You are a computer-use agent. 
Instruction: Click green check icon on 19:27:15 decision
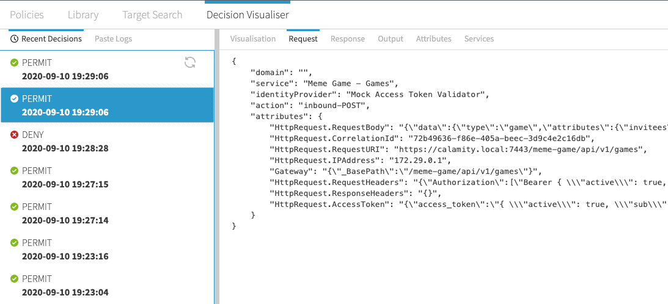14,170
